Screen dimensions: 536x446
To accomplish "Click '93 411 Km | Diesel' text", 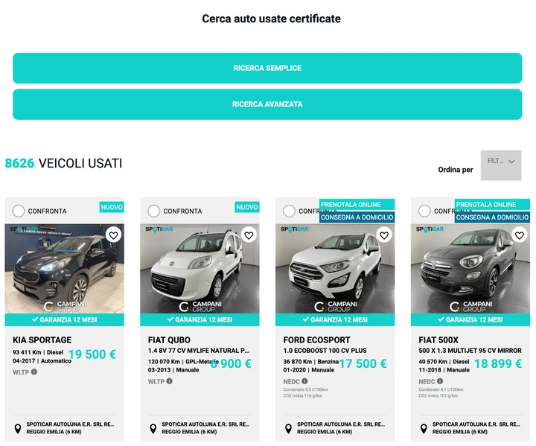I will tap(38, 352).
